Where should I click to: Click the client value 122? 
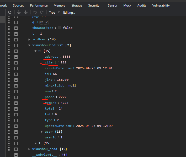pyautogui.click(x=63, y=62)
